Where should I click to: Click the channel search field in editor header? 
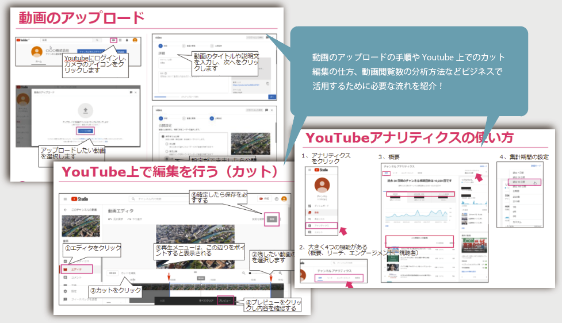[159, 199]
